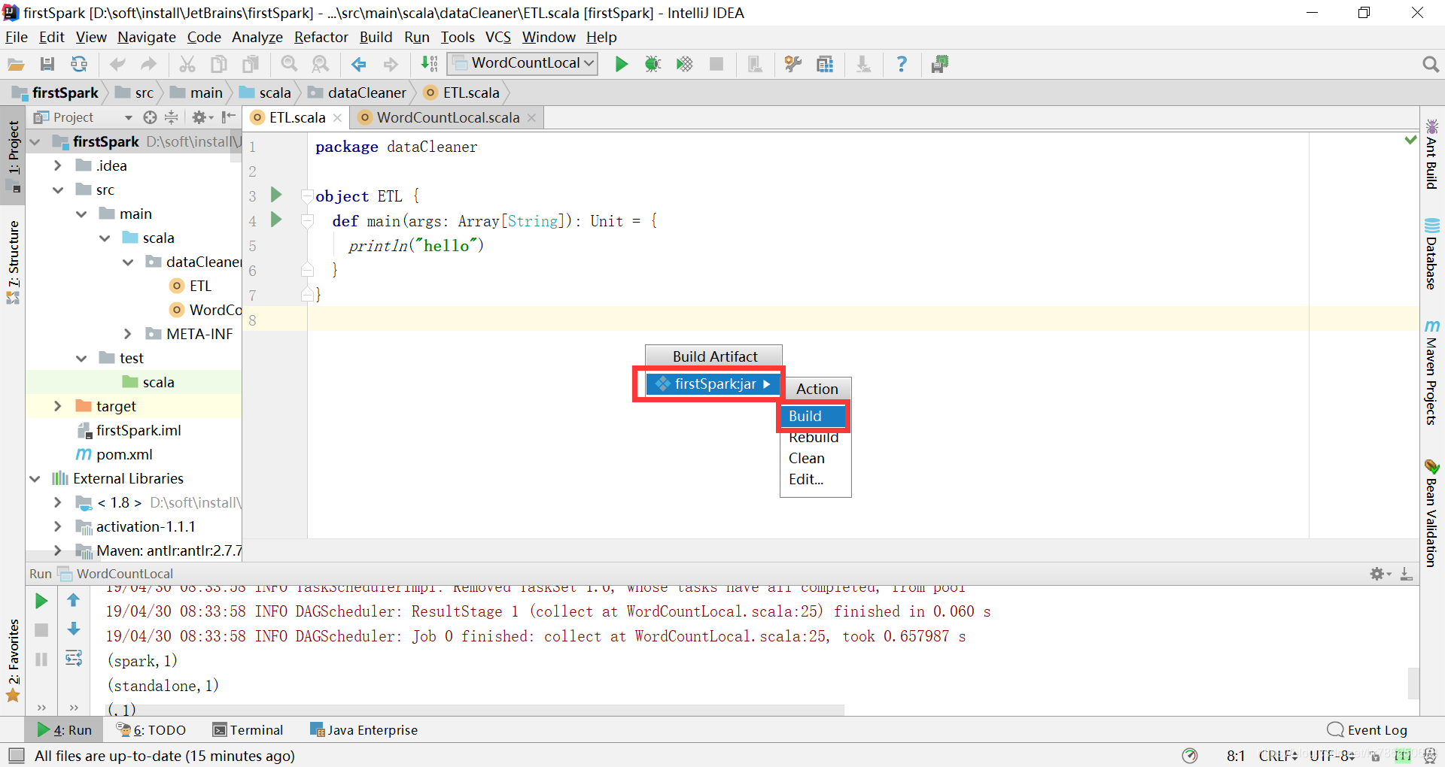This screenshot has height=767, width=1445.
Task: Open Project Structure toolbar icon
Action: click(x=825, y=65)
